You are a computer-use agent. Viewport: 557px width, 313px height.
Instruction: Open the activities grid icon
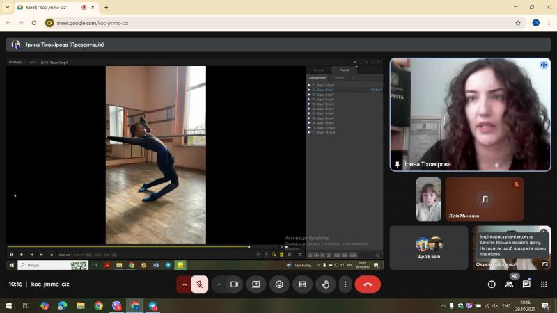click(544, 284)
